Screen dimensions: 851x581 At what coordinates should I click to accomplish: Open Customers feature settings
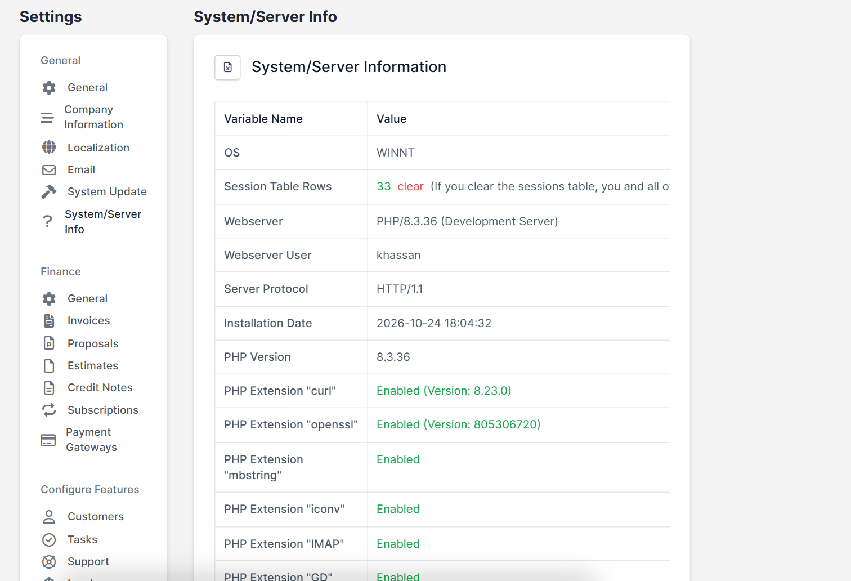pos(96,517)
